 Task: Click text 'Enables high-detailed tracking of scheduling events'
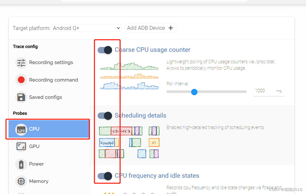[215, 127]
